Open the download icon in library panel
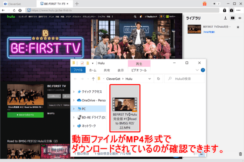Screen dimensions: 244x162 point(225,18)
